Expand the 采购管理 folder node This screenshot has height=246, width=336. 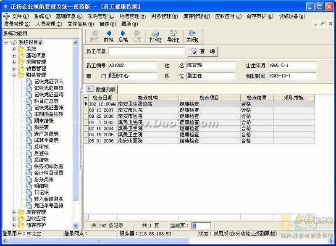tap(14, 62)
